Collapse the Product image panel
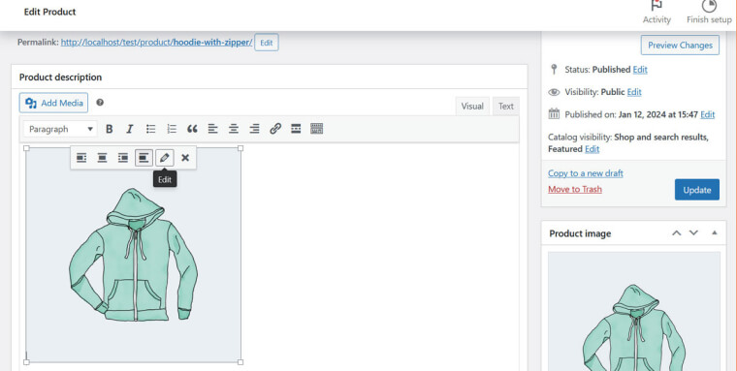737x371 pixels. (x=714, y=233)
